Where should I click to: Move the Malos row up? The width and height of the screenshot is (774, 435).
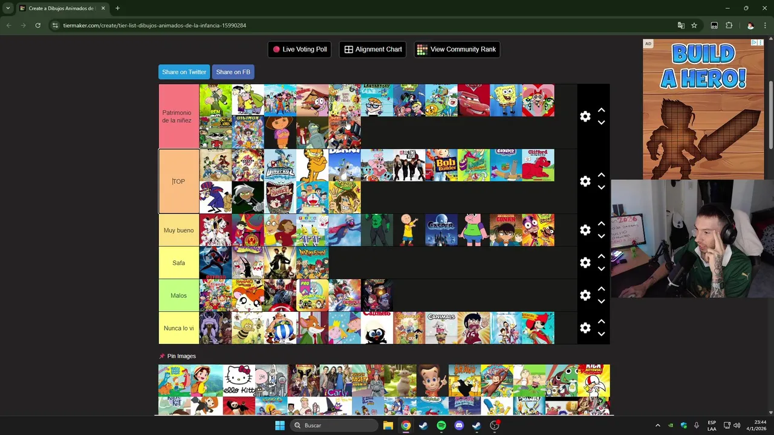(x=601, y=289)
